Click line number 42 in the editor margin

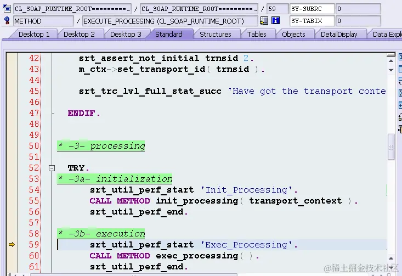pyautogui.click(x=34, y=58)
